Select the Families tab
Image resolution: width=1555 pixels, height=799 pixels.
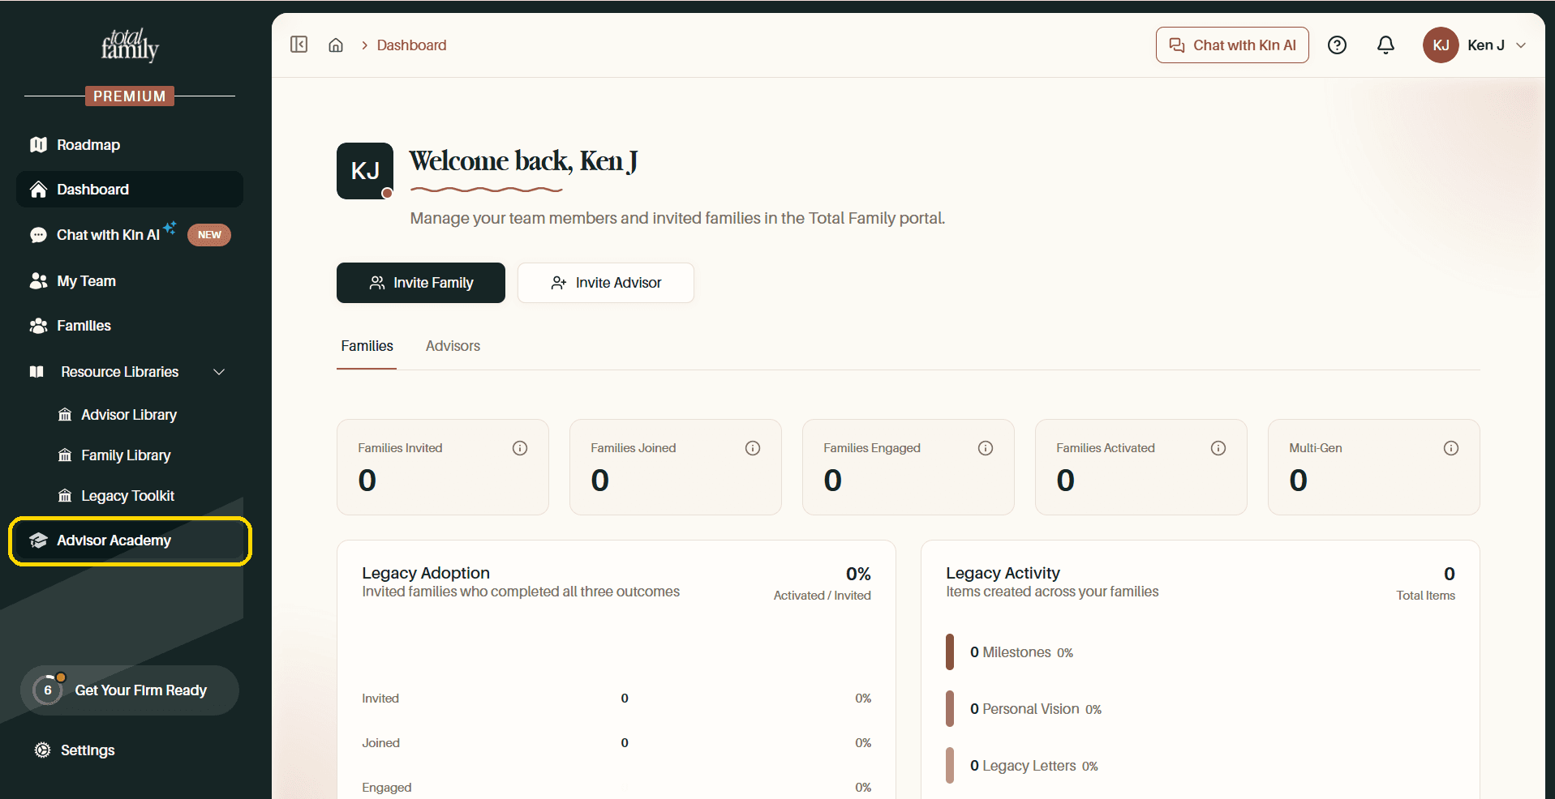point(367,346)
